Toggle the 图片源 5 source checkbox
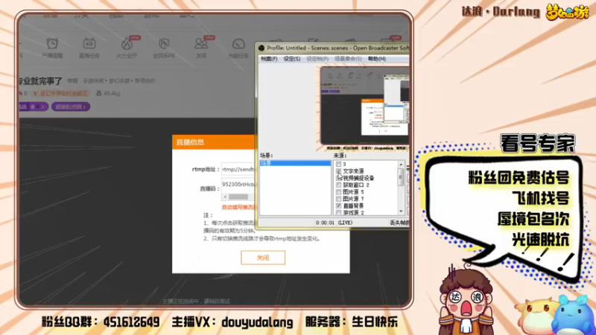The height and width of the screenshot is (335, 596). [x=338, y=192]
